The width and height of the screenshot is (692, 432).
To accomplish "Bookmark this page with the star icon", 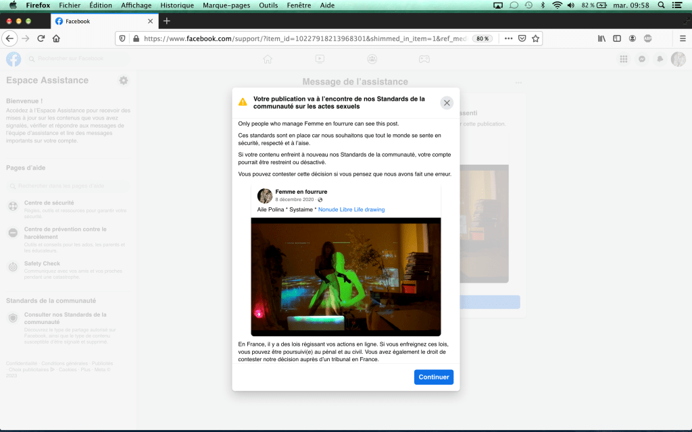I will coord(536,38).
